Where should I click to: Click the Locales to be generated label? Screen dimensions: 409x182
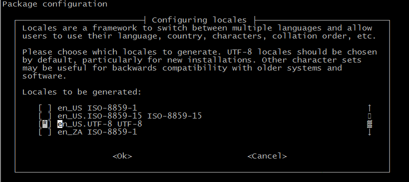[x=82, y=92]
